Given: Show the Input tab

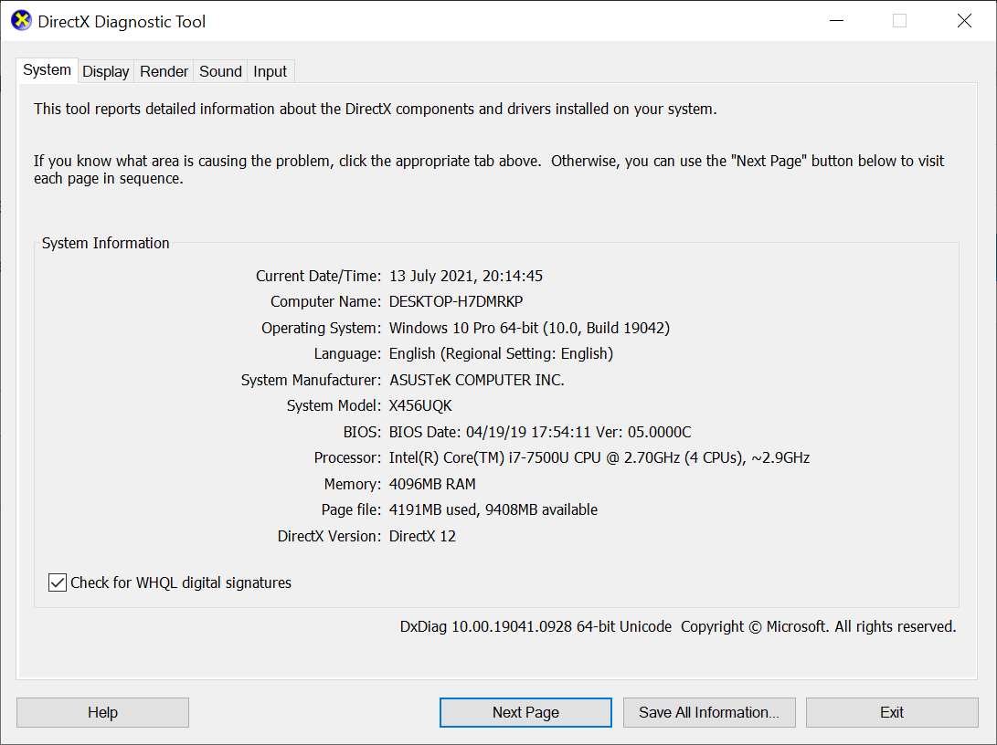Looking at the screenshot, I should (270, 71).
